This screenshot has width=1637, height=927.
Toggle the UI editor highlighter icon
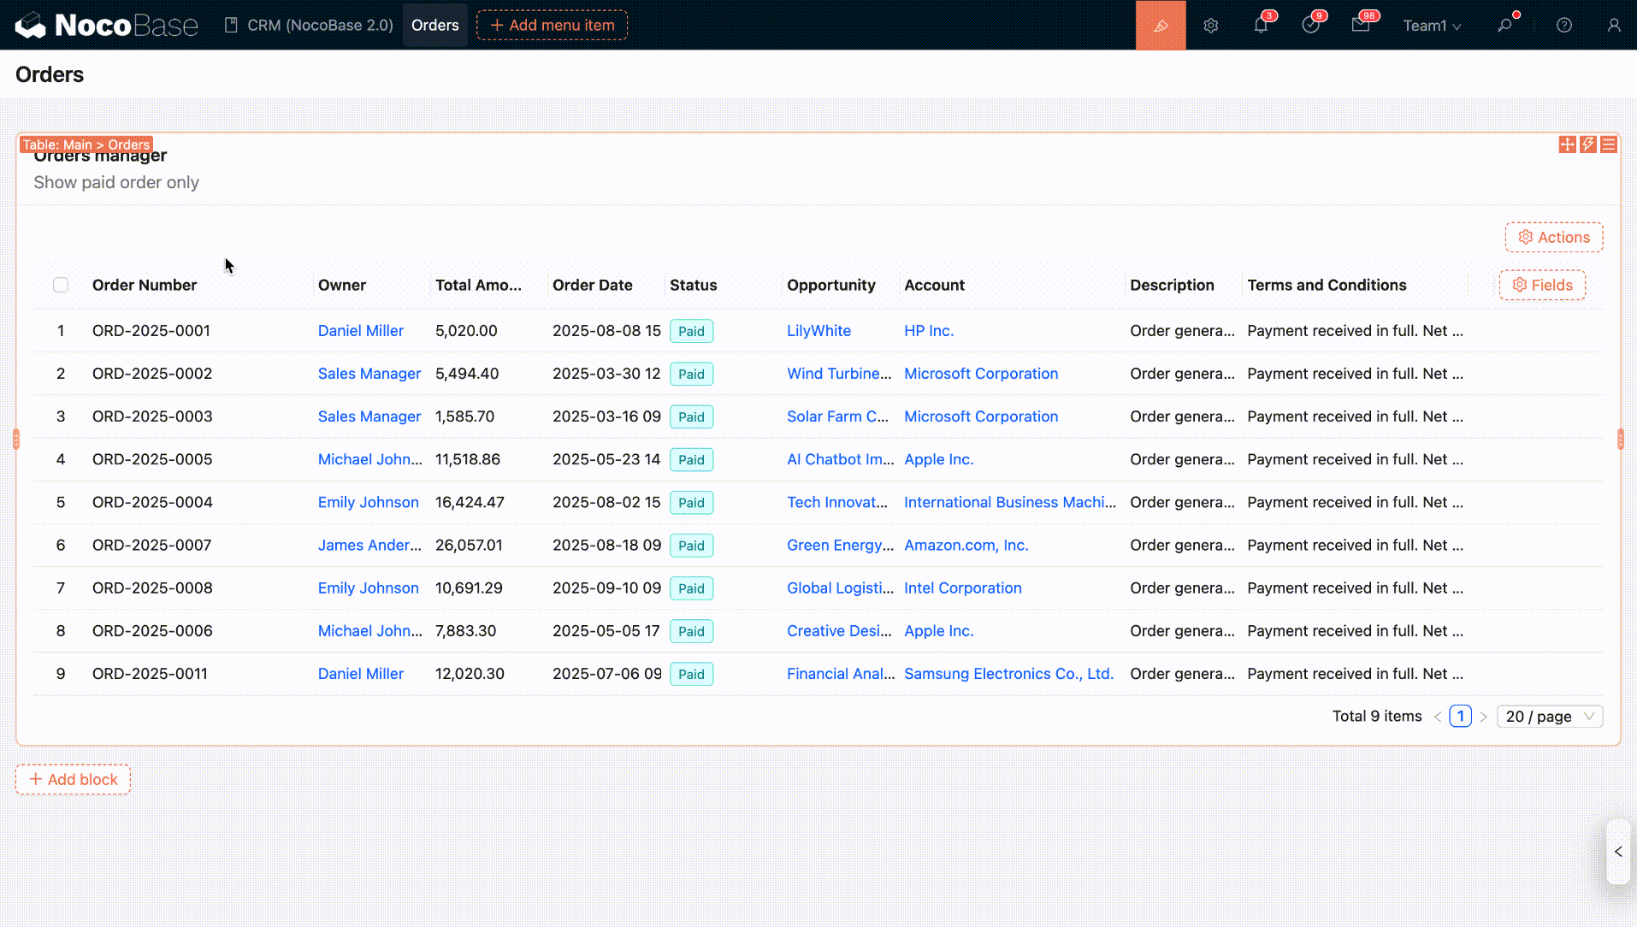point(1160,26)
